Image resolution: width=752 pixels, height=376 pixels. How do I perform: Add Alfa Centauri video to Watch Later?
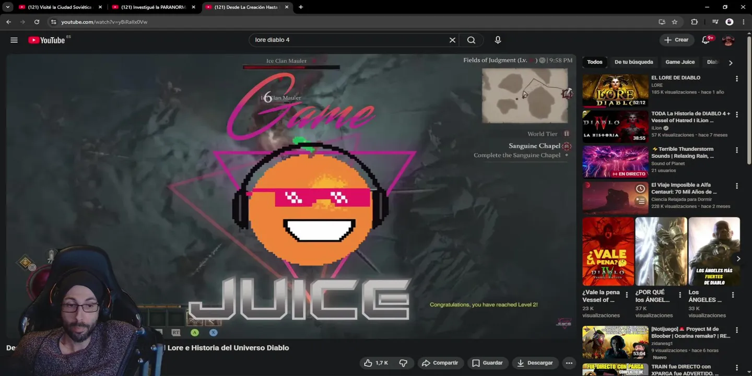[641, 189]
